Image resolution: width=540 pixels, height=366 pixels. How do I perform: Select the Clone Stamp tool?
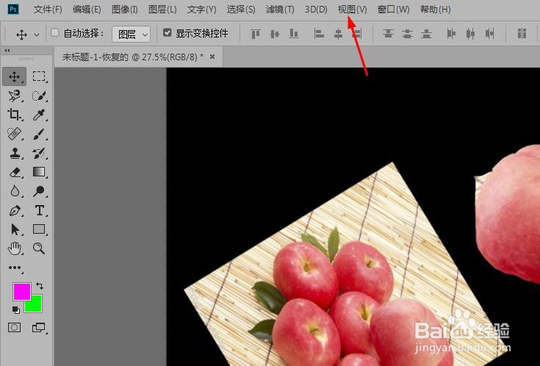(15, 153)
